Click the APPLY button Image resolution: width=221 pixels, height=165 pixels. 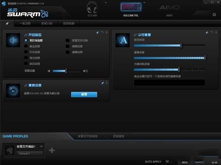[199, 162]
